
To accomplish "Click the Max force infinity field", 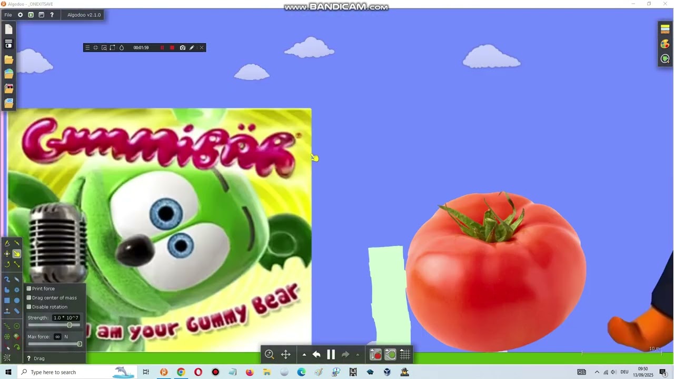I will click(57, 337).
